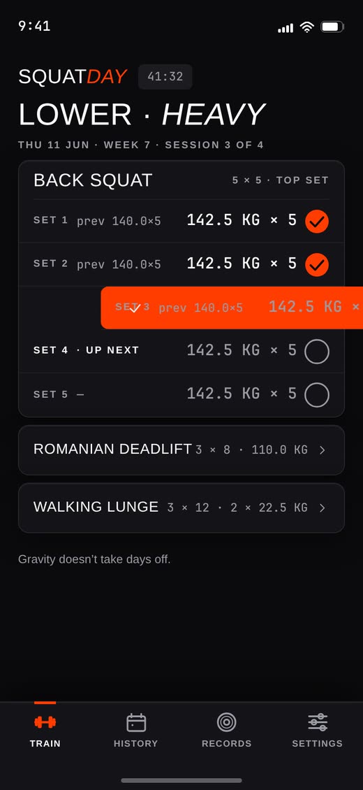Expand Romanian Deadlift with its chevron
This screenshot has width=363, height=790.
(323, 450)
